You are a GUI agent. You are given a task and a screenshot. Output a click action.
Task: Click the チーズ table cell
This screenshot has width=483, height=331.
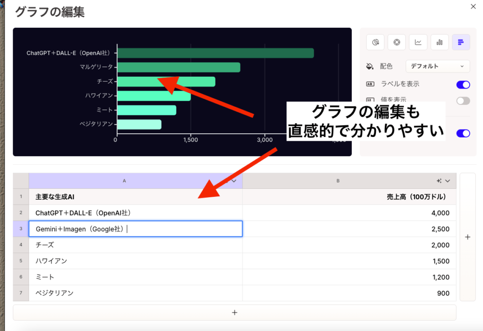[135, 245]
